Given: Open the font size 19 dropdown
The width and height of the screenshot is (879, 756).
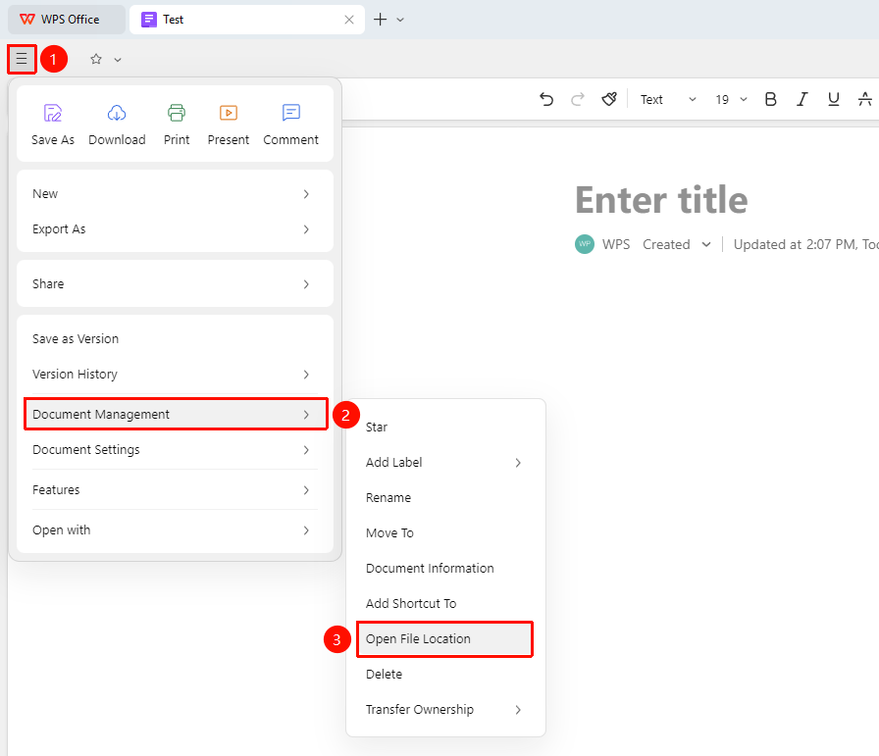Looking at the screenshot, I should click(731, 99).
